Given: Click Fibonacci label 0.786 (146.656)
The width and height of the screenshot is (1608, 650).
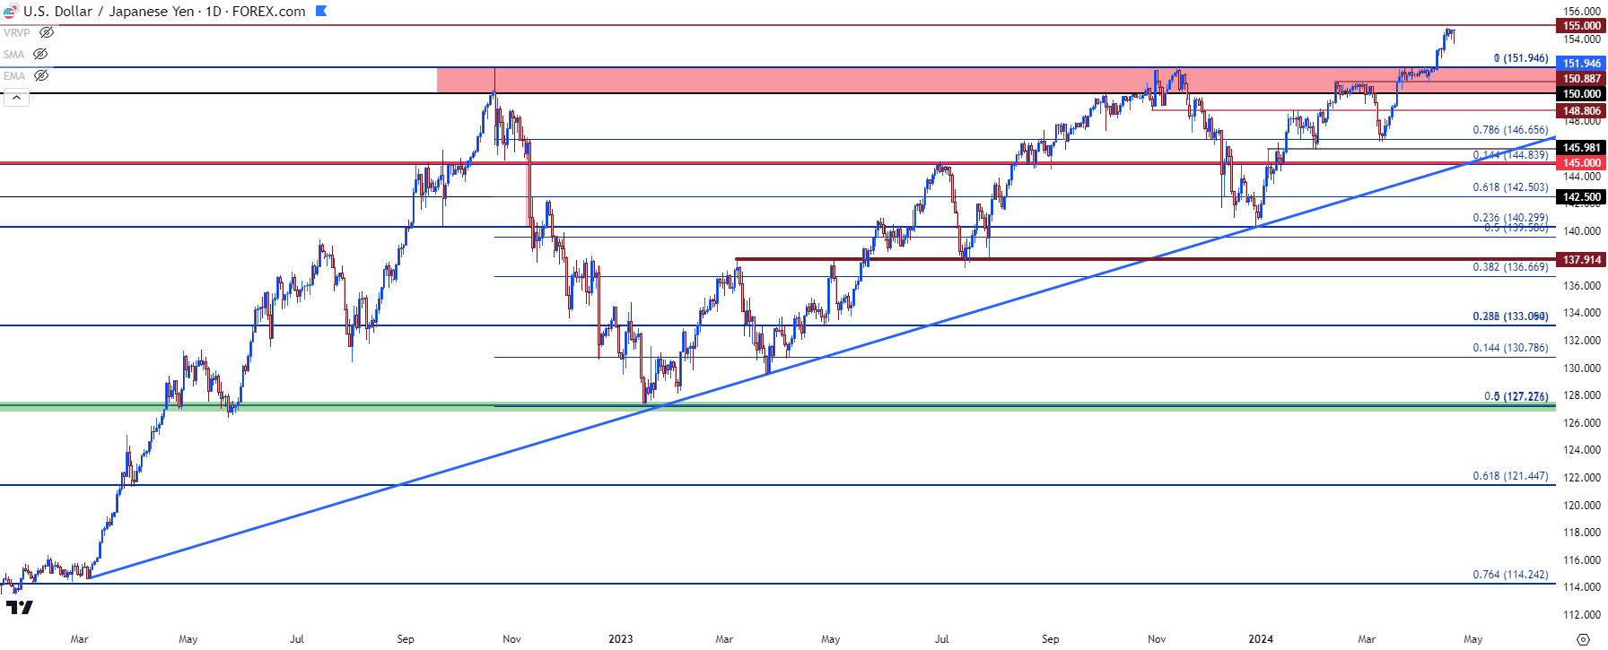Looking at the screenshot, I should coord(1510,130).
